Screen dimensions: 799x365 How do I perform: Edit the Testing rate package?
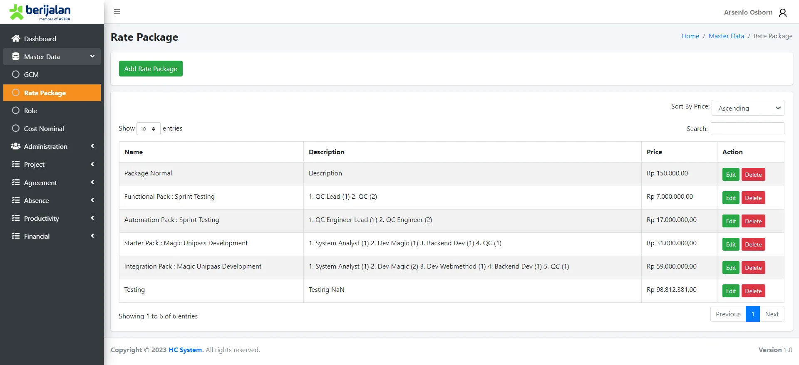tap(730, 291)
